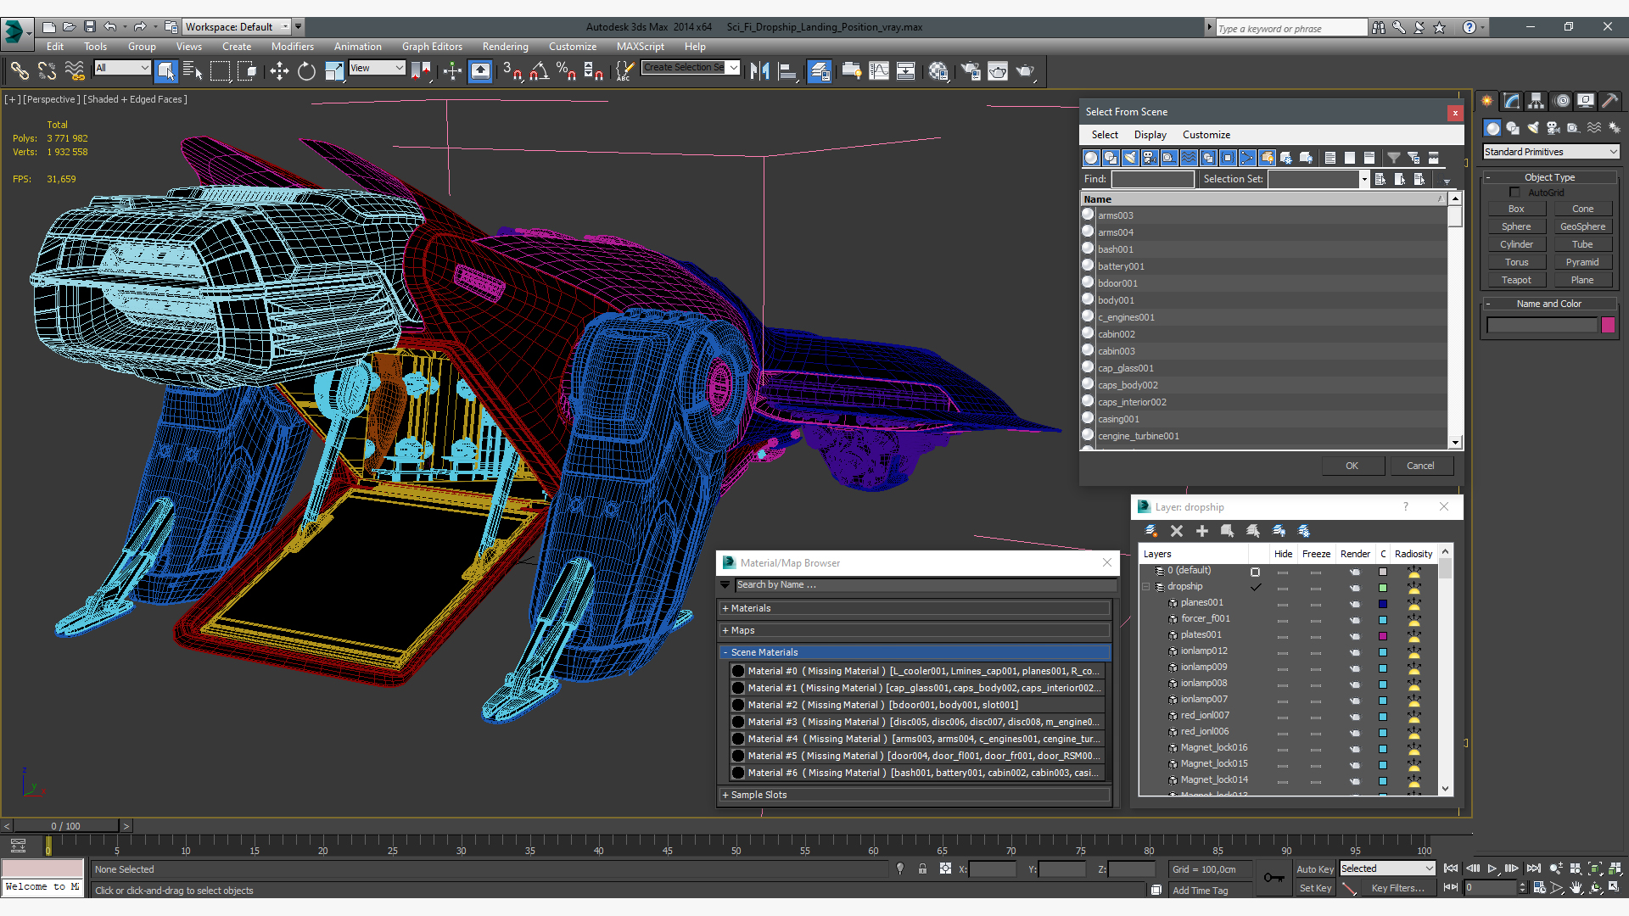
Task: Toggle Display Lights filter in Select From Scene
Action: coord(1130,158)
